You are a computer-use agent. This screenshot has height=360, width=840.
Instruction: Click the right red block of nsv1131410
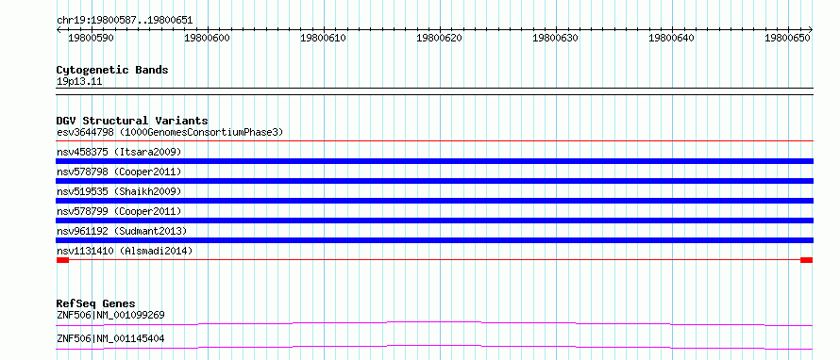tap(806, 260)
